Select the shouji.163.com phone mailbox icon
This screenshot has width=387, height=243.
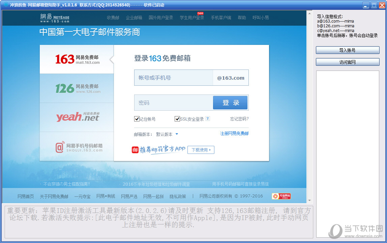tap(60, 147)
